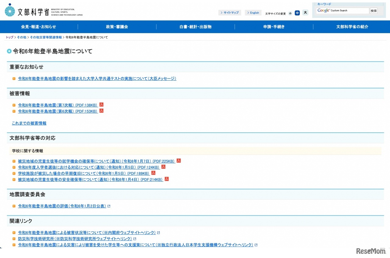Click PDF icon next to 早期復旧 notice
Image resolution: width=390 pixels, height=258 pixels.
coord(153,173)
